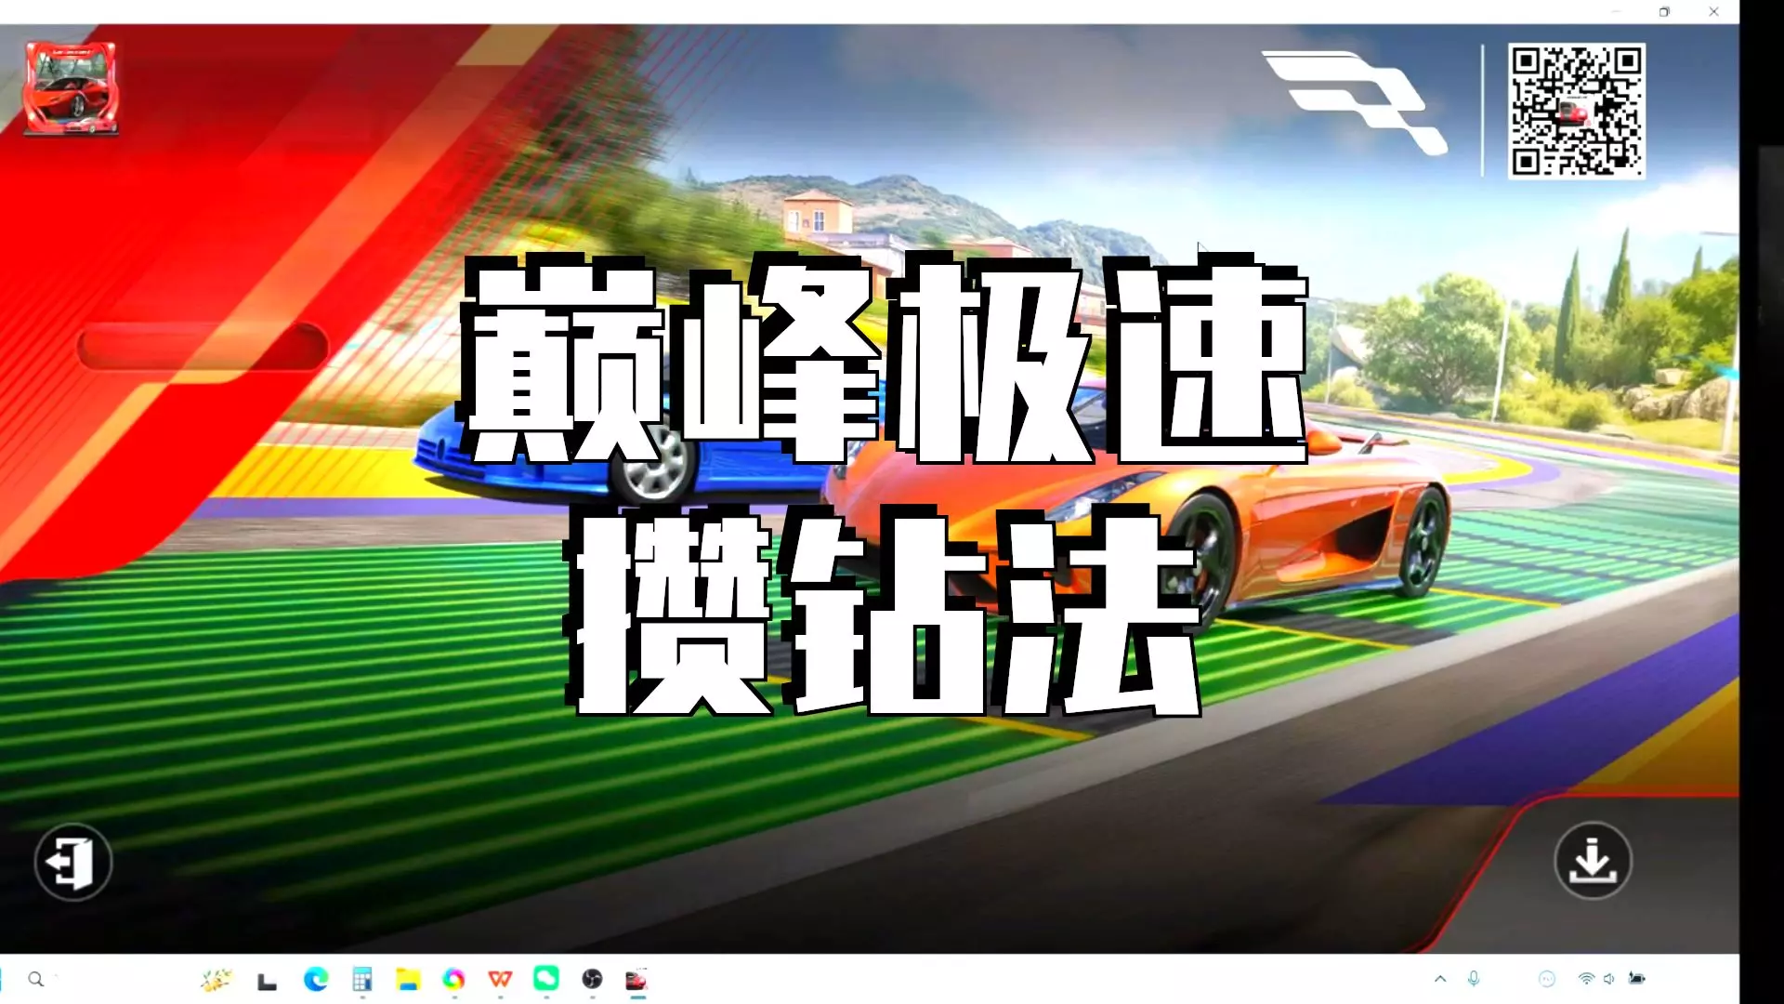Click the exit door icon
This screenshot has height=1004, width=1784.
(73, 863)
